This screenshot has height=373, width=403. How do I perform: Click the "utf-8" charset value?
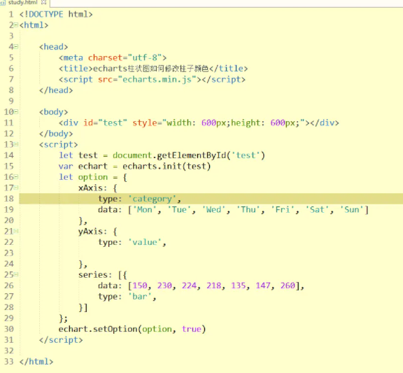click(144, 57)
